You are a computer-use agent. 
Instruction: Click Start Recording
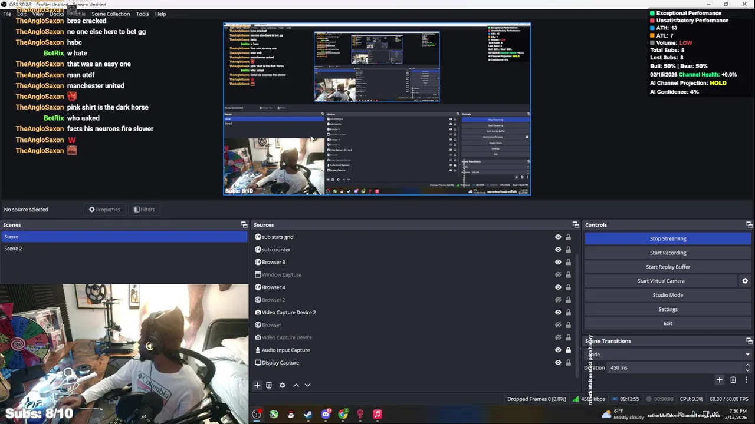click(668, 253)
